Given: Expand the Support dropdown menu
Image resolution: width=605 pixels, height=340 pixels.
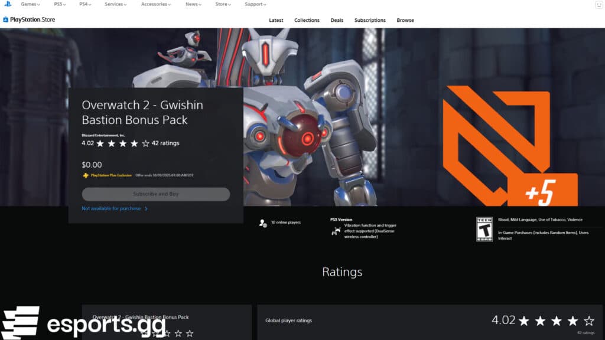Looking at the screenshot, I should tap(255, 4).
